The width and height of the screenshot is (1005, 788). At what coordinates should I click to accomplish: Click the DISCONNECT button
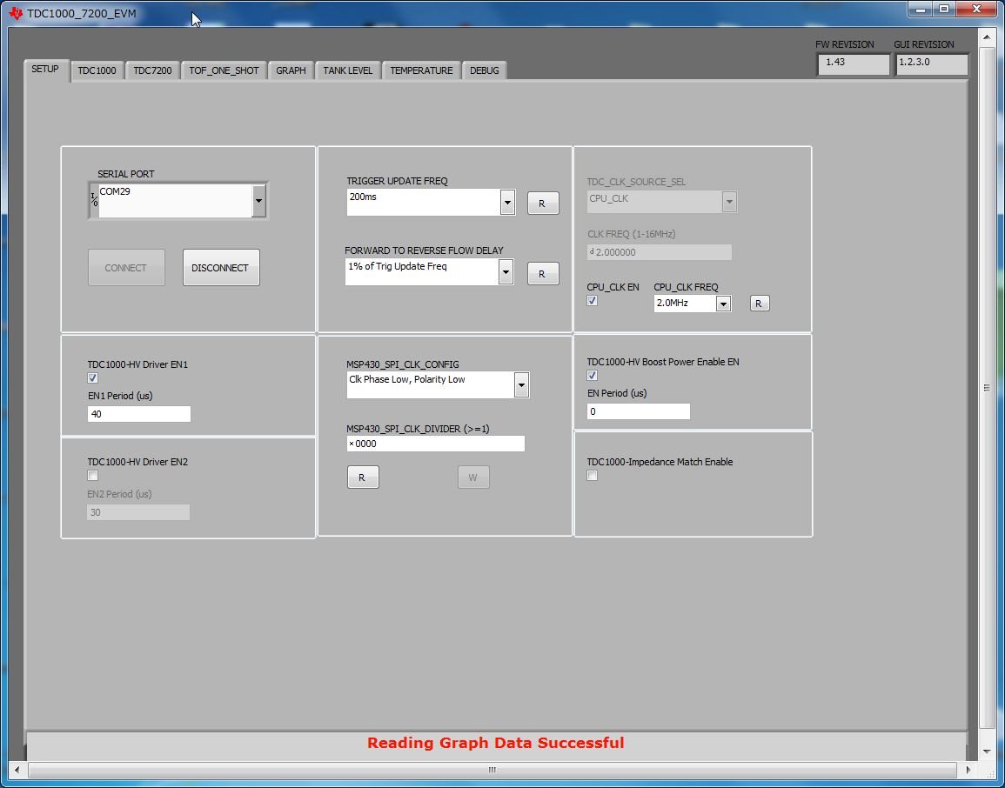(x=221, y=268)
